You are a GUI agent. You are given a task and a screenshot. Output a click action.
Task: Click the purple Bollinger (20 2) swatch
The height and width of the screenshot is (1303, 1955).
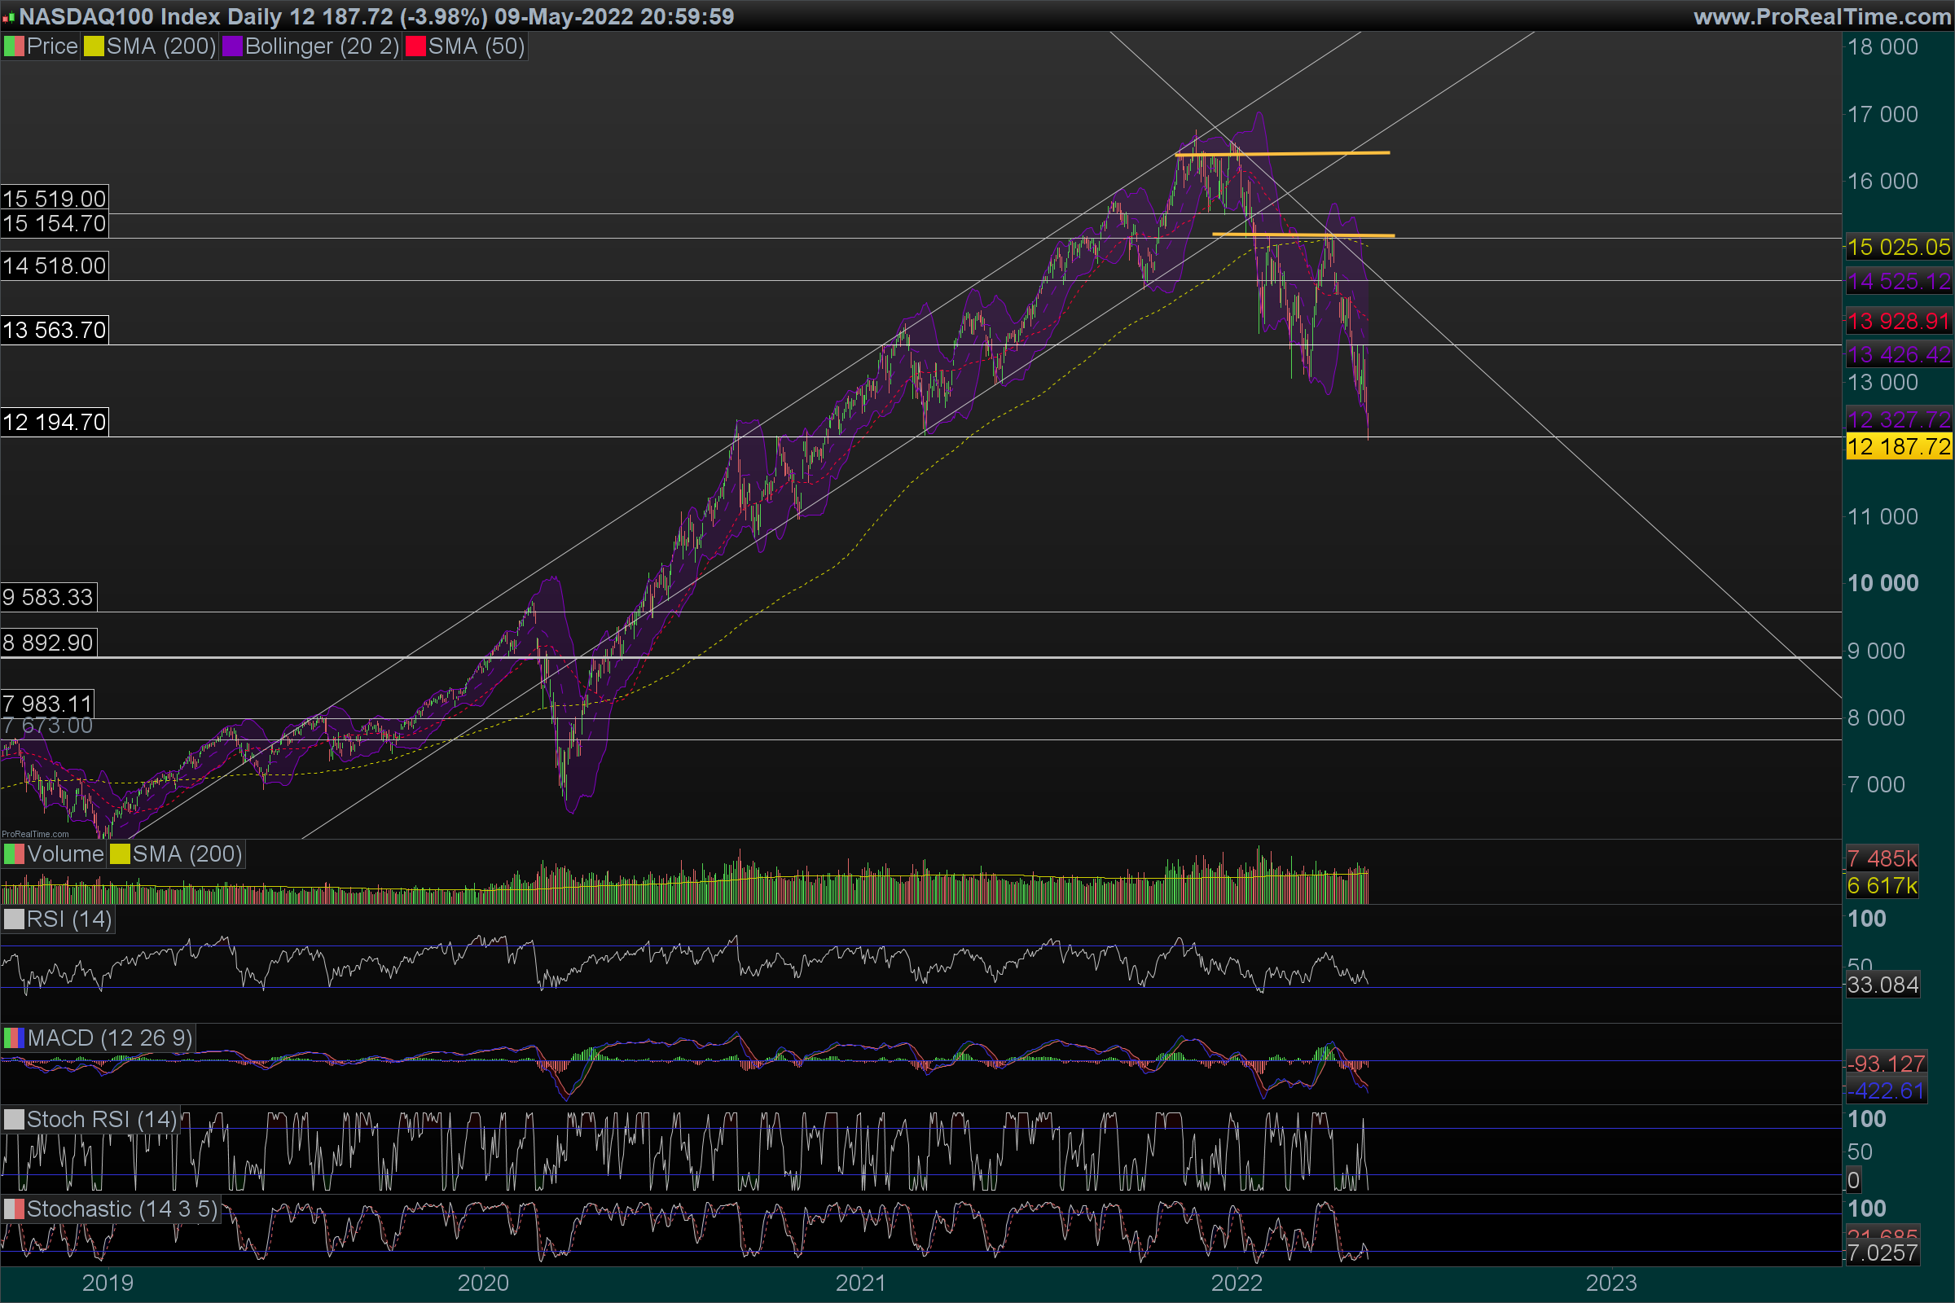[x=233, y=46]
